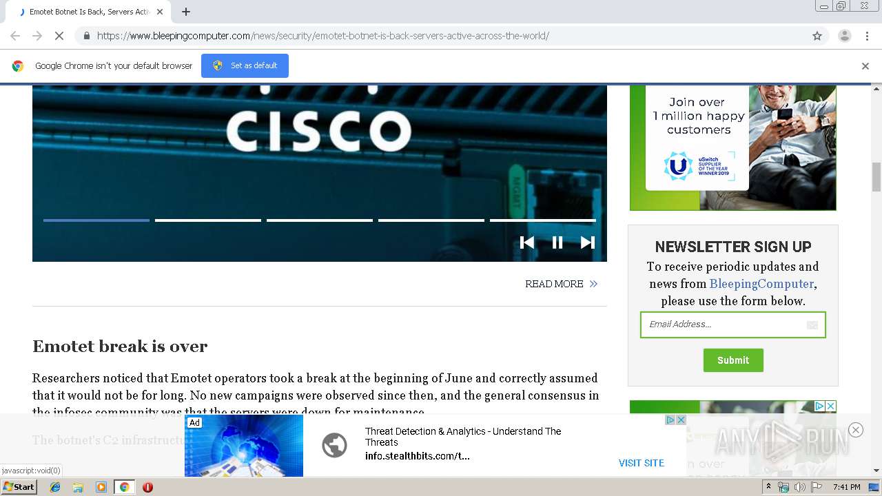Pause the slideshow carousel
Viewport: 882px width, 496px height.
[x=557, y=242]
